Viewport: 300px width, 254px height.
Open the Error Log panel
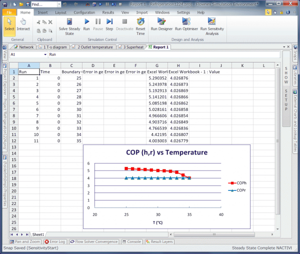(x=54, y=241)
